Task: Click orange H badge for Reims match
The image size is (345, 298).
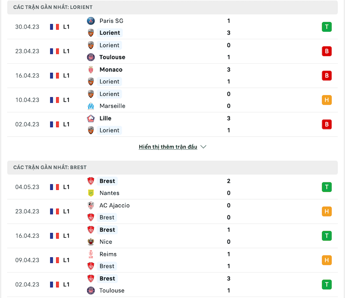Action: (x=327, y=260)
